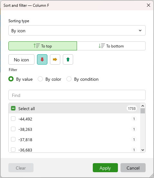The width and height of the screenshot is (154, 178).
Task: Tick the -38,263 value checkbox
Action: click(x=13, y=129)
